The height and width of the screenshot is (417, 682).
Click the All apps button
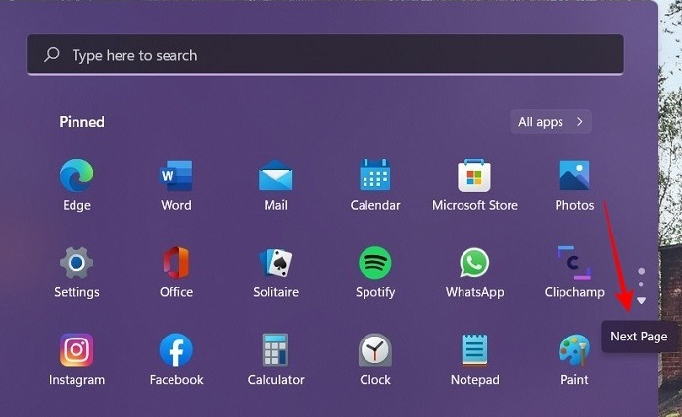[x=551, y=122]
